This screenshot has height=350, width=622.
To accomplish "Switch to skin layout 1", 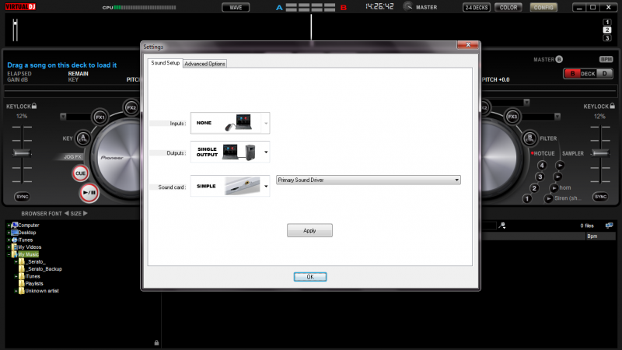I will [607, 23].
